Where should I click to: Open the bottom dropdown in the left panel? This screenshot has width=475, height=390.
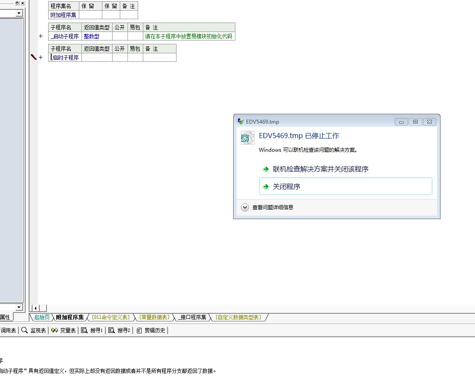click(19, 307)
